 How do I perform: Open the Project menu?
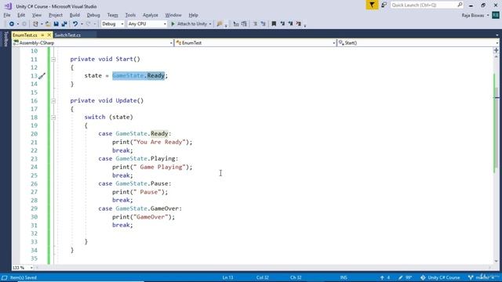click(56, 15)
